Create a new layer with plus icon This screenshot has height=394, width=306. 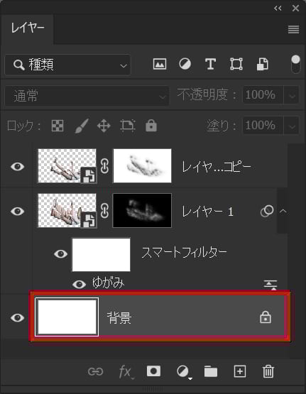click(240, 371)
